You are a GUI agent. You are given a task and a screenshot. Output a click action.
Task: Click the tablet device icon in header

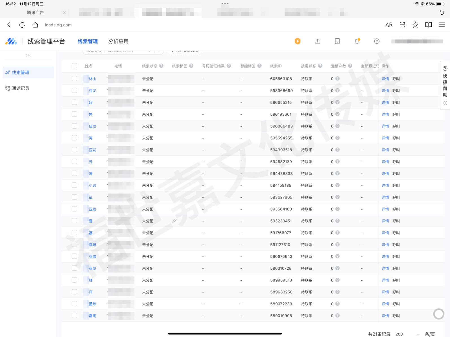point(337,41)
